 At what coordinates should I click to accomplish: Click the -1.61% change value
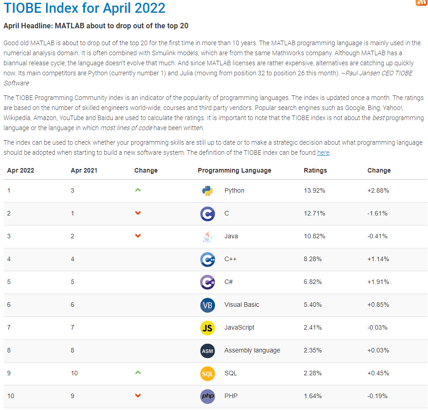(x=377, y=214)
